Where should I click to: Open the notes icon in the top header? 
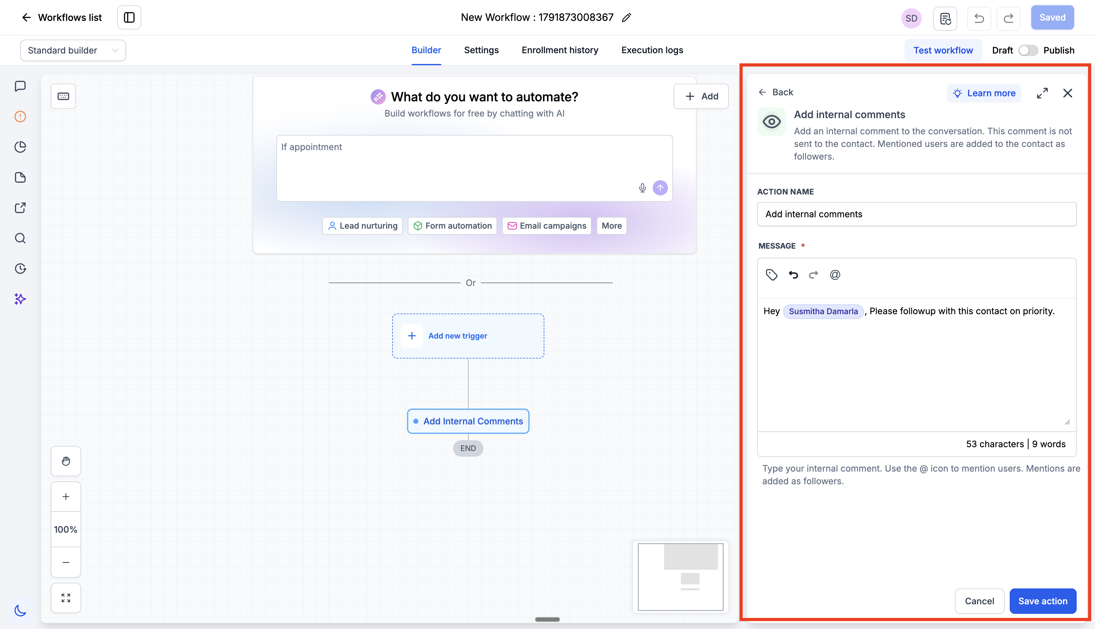[x=945, y=18]
